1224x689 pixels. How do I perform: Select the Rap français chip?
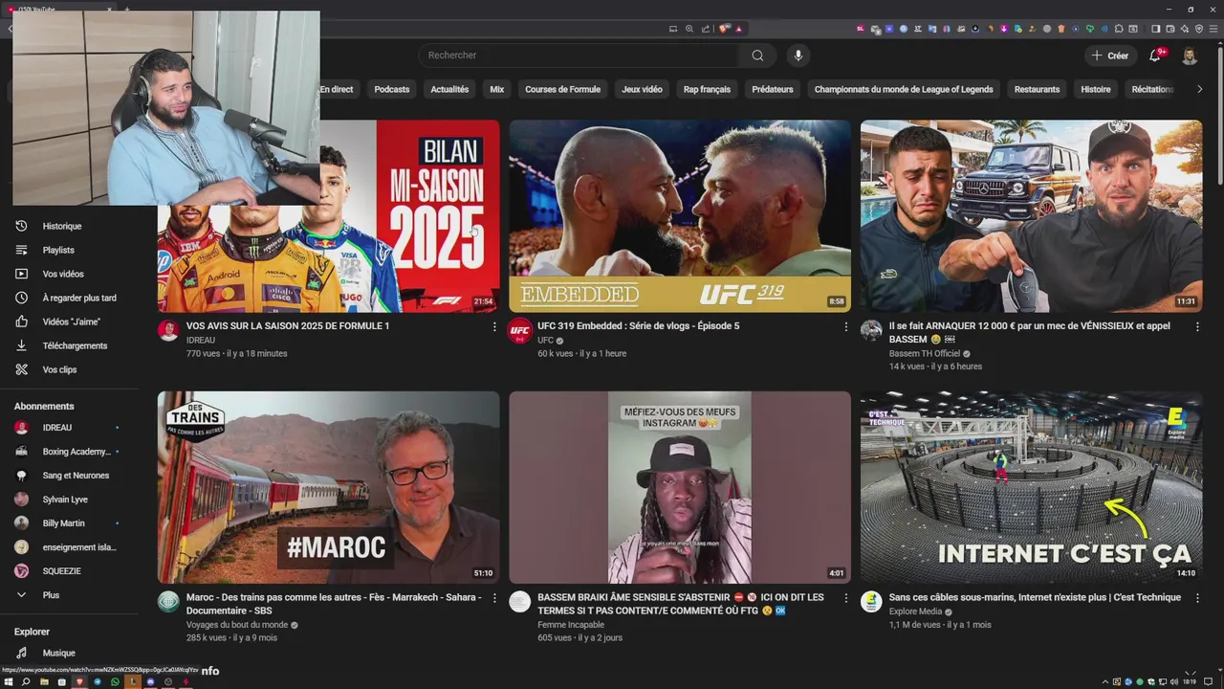707,89
